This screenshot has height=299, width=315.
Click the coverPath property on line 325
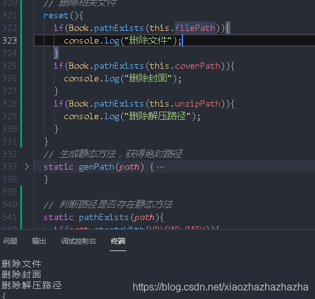coord(198,66)
